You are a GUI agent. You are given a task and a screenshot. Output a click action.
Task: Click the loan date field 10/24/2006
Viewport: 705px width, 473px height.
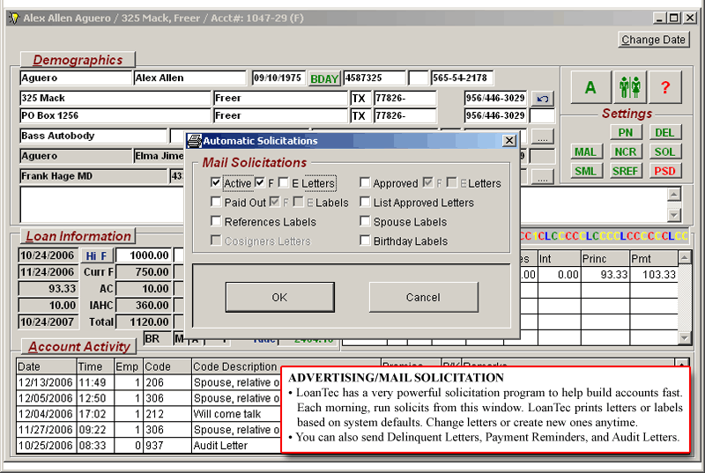(48, 255)
